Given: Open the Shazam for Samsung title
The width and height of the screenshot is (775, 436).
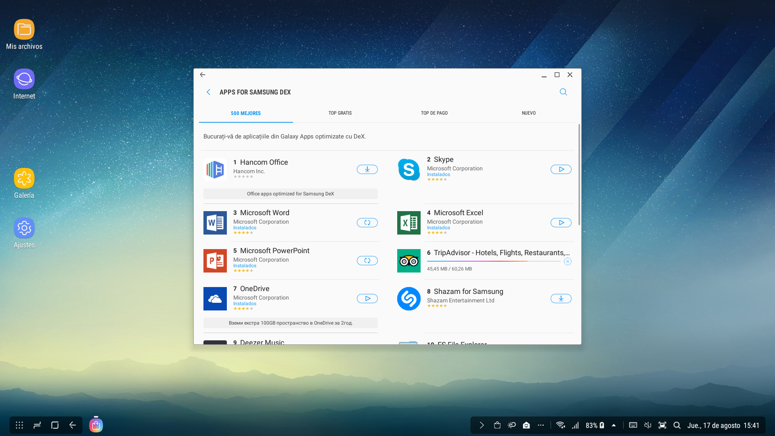Looking at the screenshot, I should 468,291.
